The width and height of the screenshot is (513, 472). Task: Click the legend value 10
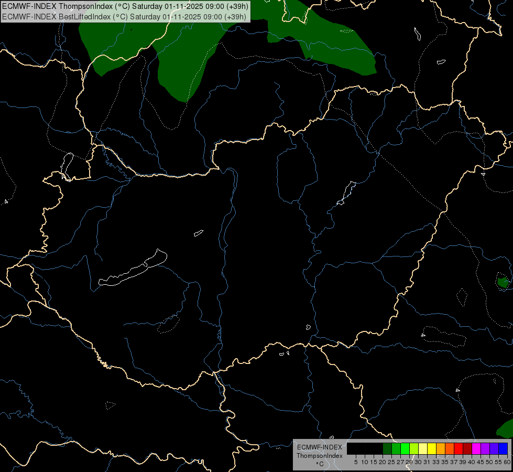pos(365,462)
